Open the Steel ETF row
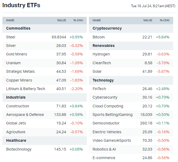 click(11, 37)
